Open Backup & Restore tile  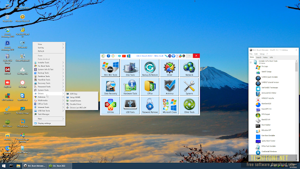pos(150,68)
